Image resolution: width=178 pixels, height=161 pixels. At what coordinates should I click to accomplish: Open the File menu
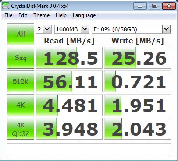click(8, 15)
